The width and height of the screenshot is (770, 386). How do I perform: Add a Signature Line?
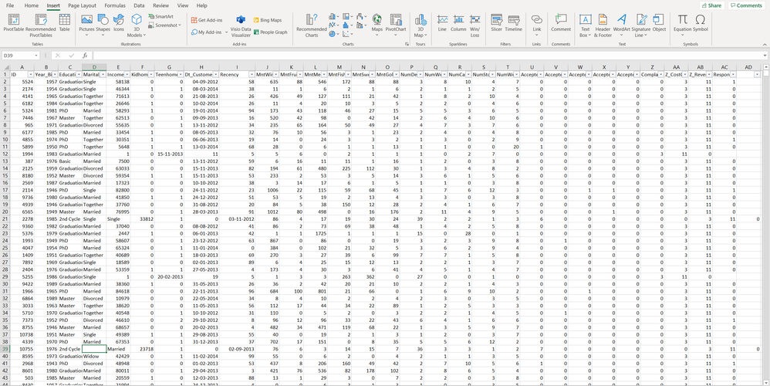click(641, 25)
